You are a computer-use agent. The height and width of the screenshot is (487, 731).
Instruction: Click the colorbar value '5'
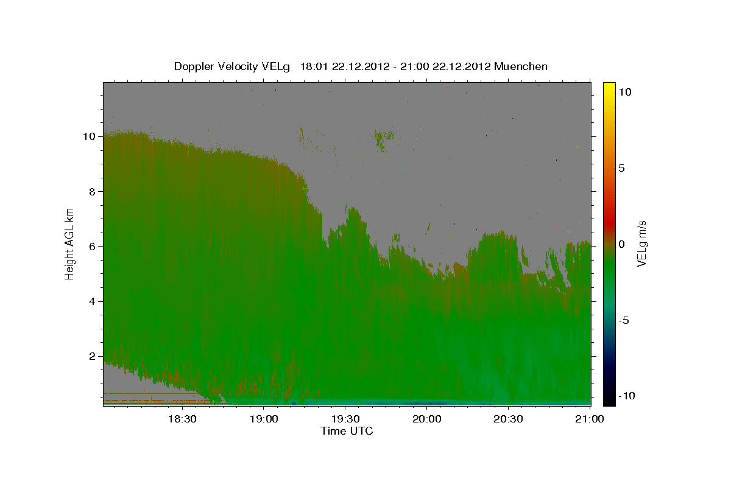pos(621,168)
